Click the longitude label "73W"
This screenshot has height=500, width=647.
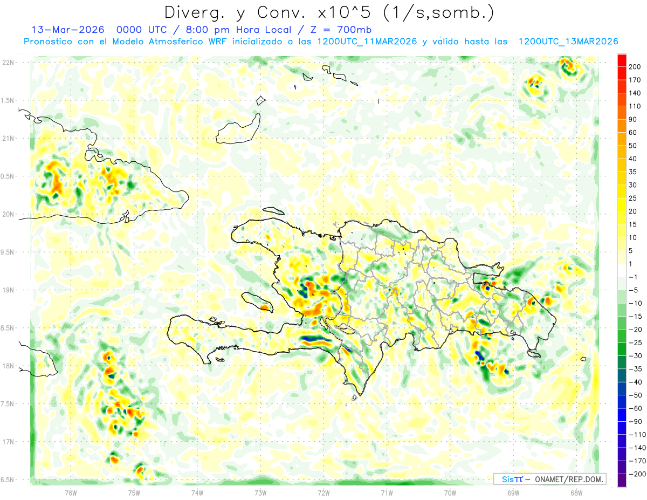coord(260,492)
